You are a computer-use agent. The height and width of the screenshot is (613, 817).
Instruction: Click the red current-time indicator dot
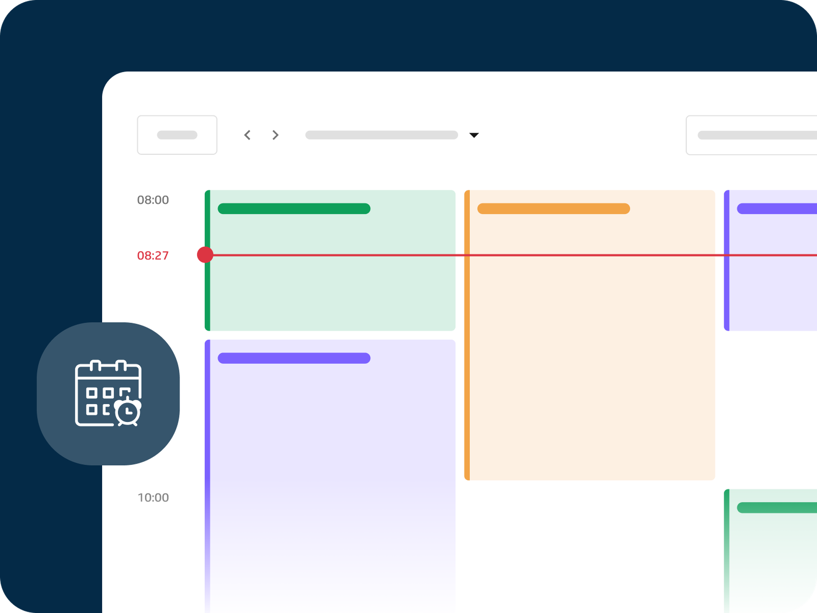coord(205,255)
